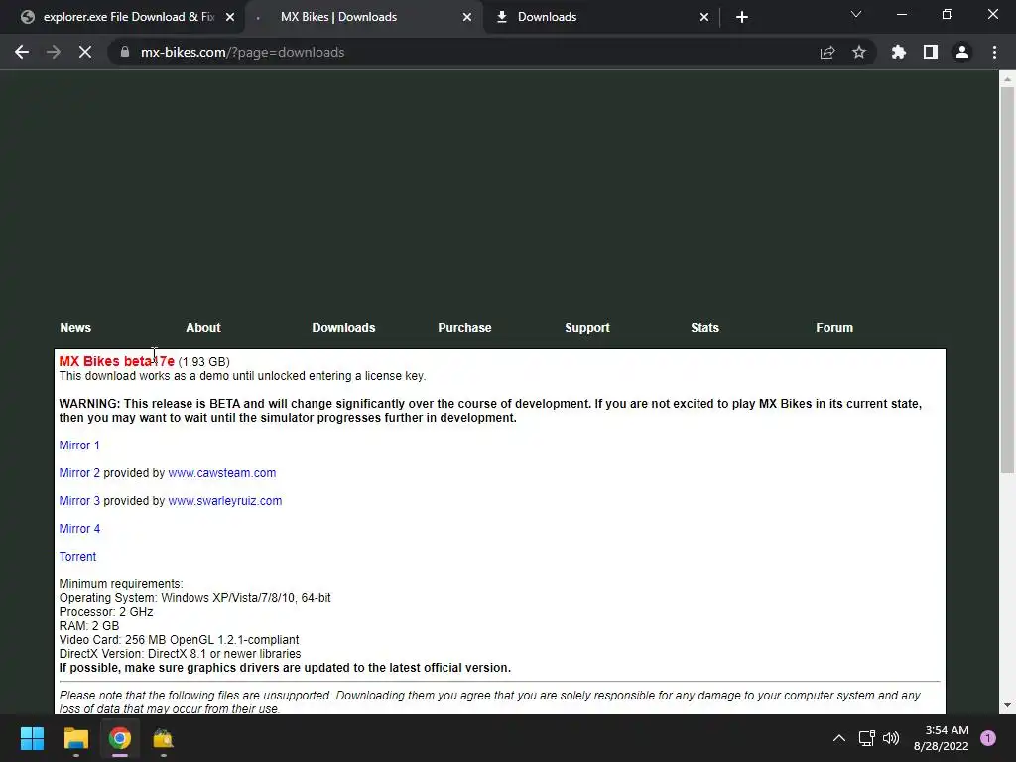This screenshot has width=1016, height=762.
Task: Close the Chrome Downloads tab
Action: [x=704, y=17]
